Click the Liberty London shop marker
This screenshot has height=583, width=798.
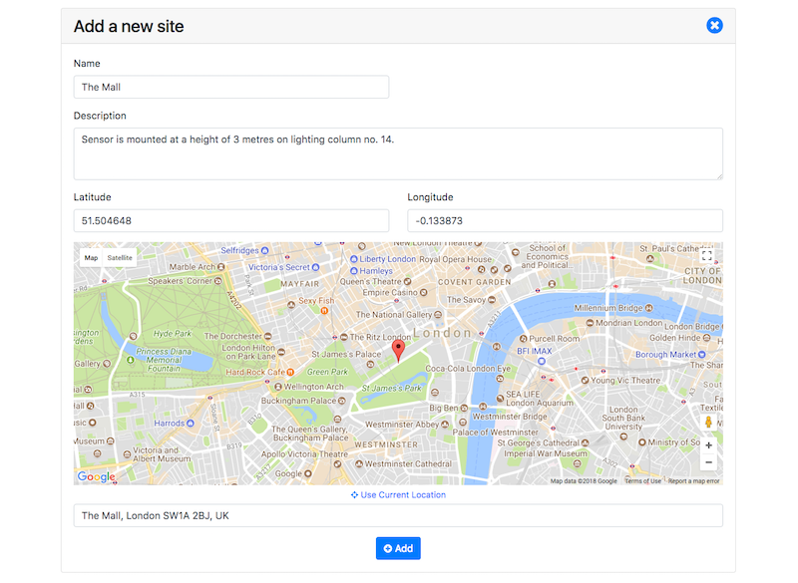pyautogui.click(x=354, y=259)
